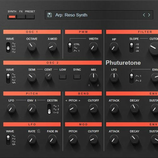
Task: Click the MOD PITCH knob
Action: 73,139
